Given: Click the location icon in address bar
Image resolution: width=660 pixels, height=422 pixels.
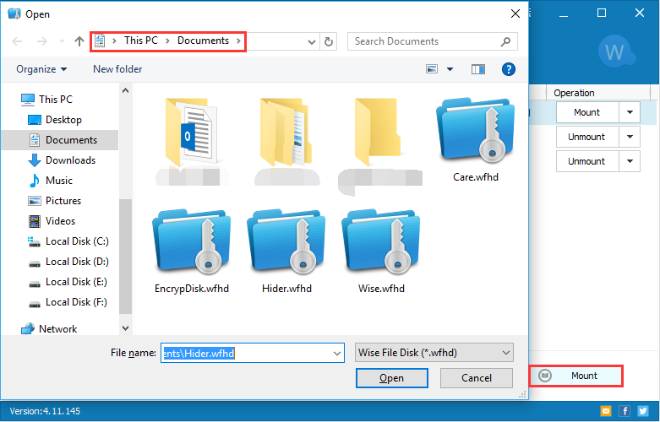Looking at the screenshot, I should (100, 41).
